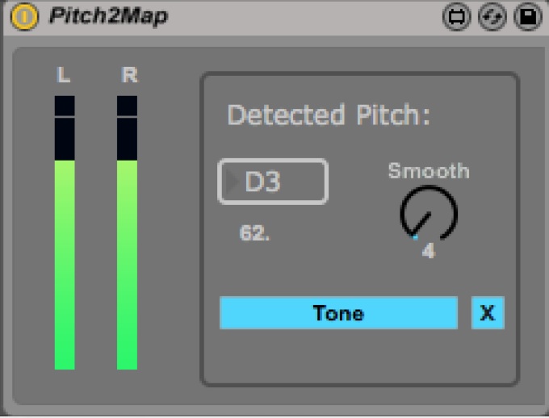Click the hot-swap preset icon
Viewport: 549px width, 418px height.
pos(492,17)
